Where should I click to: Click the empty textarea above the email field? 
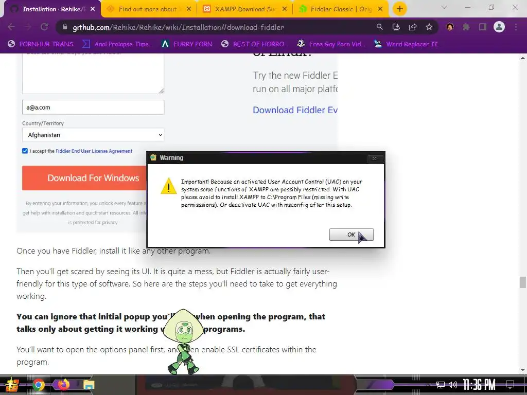93,73
